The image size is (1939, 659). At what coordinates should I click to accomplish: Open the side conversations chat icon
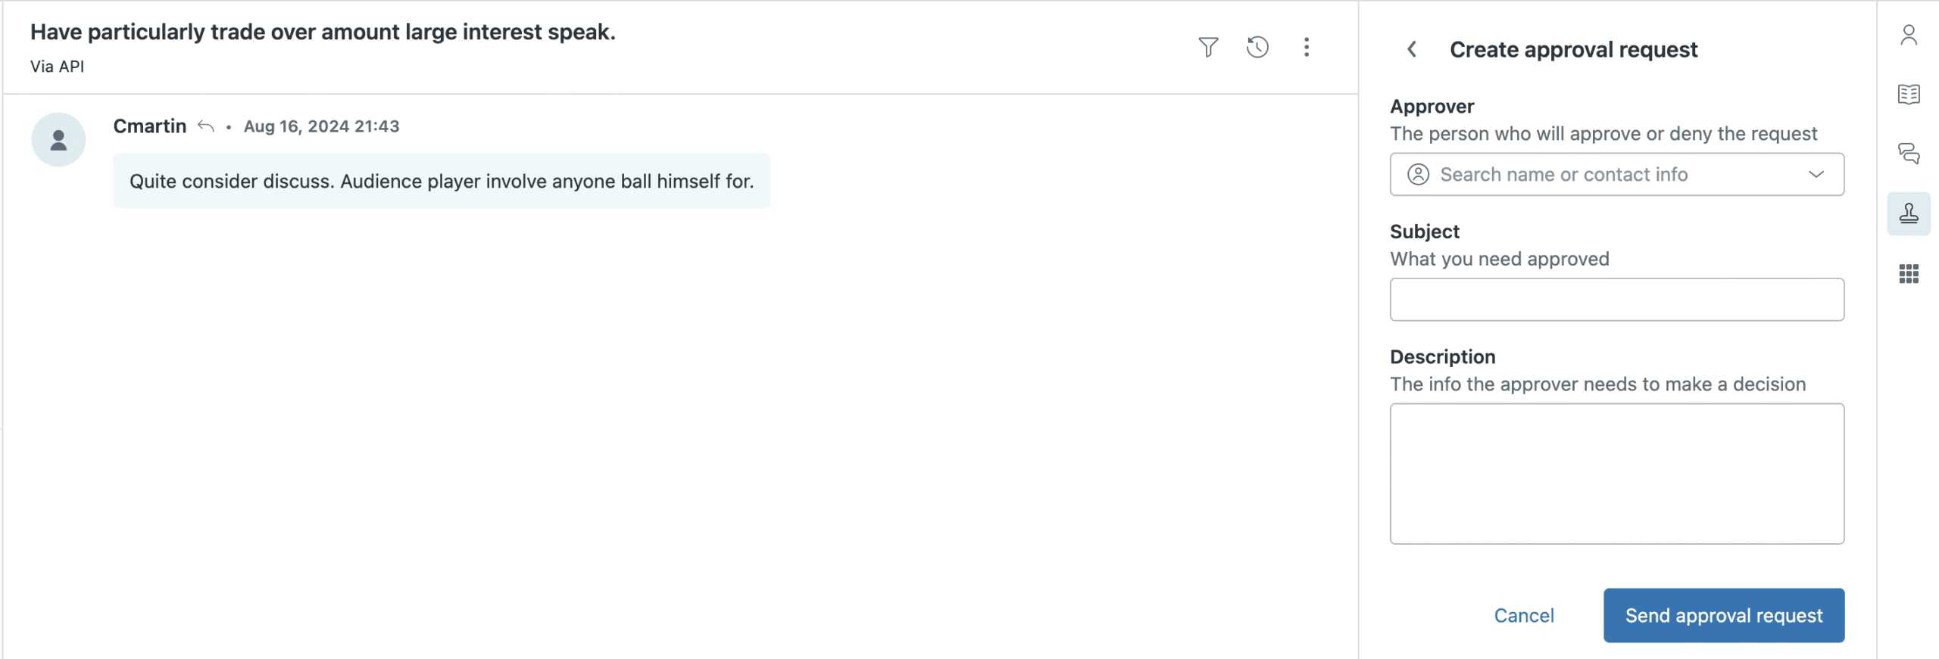coord(1908,154)
